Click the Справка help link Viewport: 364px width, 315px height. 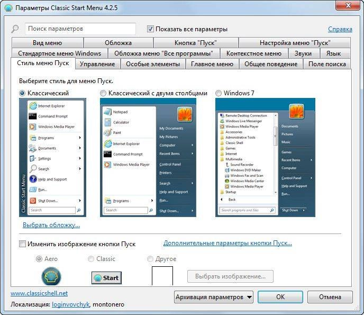(x=340, y=29)
